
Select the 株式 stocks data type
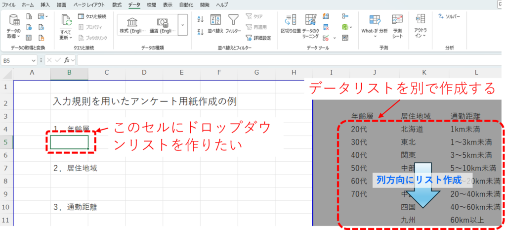(x=132, y=25)
